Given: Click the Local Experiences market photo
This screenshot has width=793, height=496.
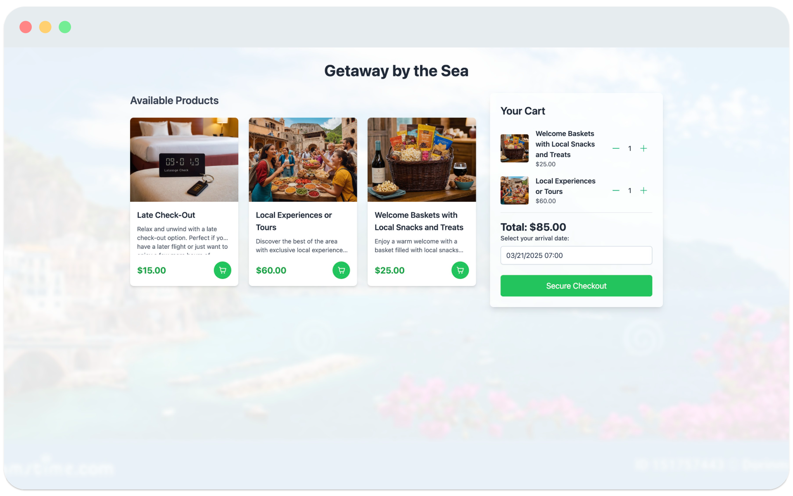Looking at the screenshot, I should click(303, 160).
